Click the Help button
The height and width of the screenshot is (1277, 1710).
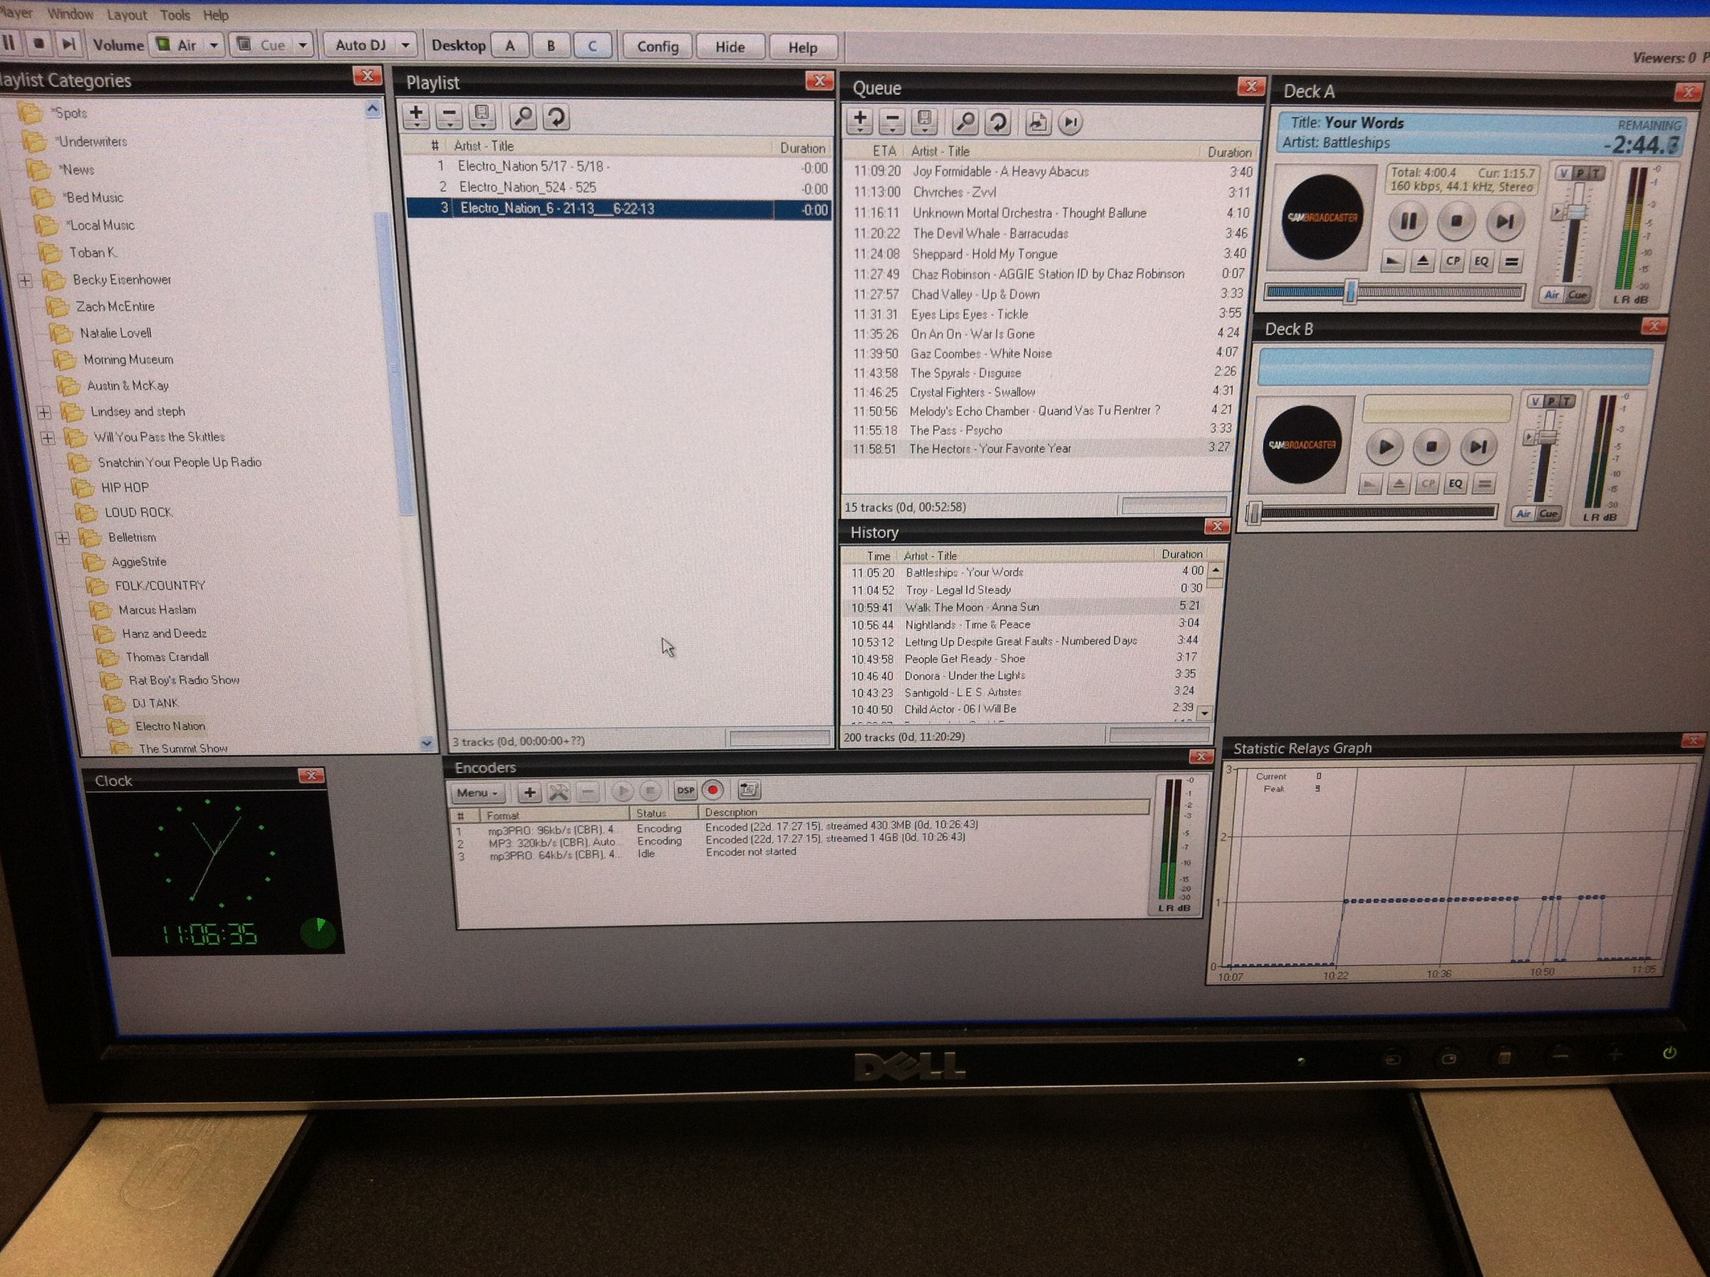[x=802, y=47]
